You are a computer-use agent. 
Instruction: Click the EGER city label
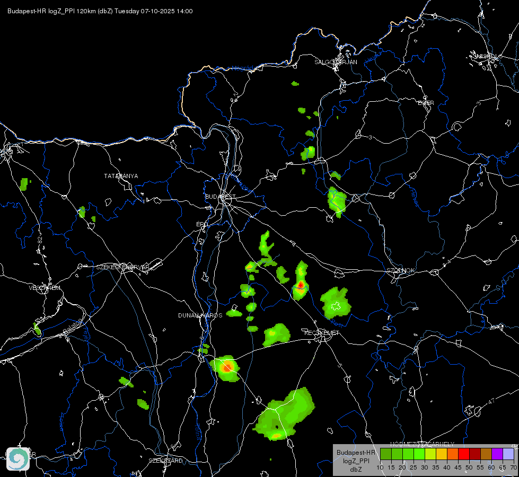(426, 103)
